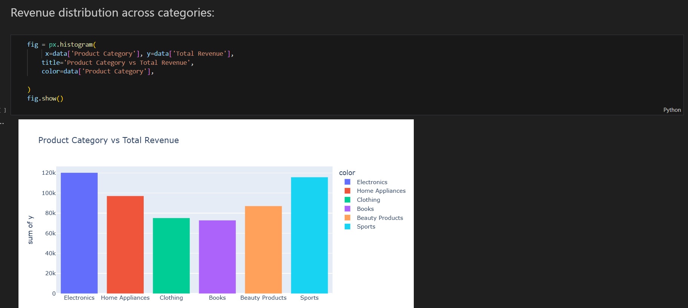Screen dimensions: 688x308
Task: Click the cyan Sports bar
Action: click(x=309, y=235)
